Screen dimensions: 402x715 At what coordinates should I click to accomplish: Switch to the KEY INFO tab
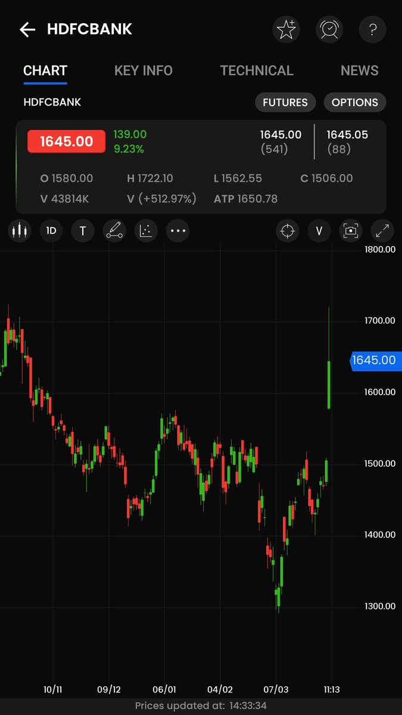click(144, 70)
